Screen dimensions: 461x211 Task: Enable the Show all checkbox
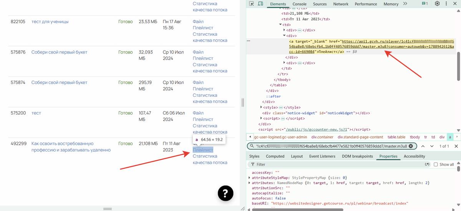point(436,164)
